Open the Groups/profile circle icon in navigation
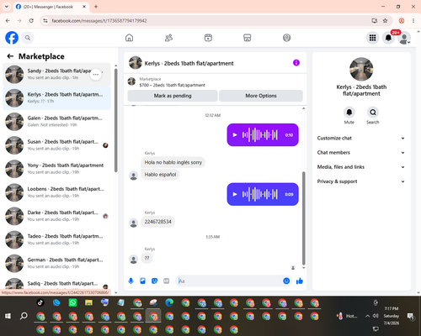 [x=286, y=38]
